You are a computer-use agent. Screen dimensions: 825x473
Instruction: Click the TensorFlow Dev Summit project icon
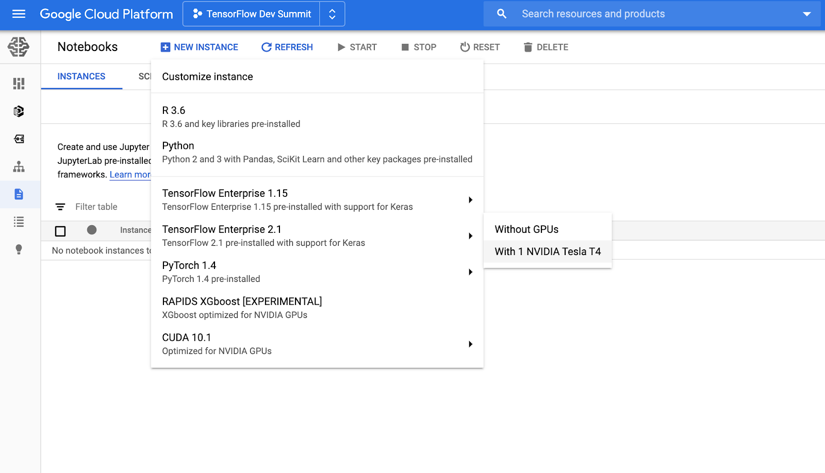pyautogui.click(x=197, y=14)
